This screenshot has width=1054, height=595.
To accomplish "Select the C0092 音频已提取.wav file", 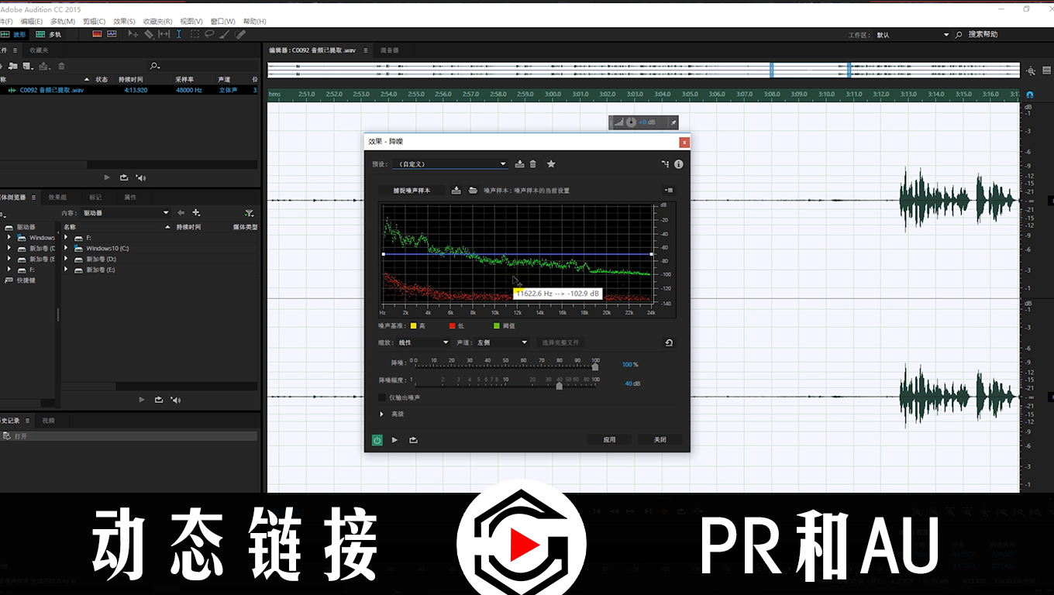I will [51, 90].
